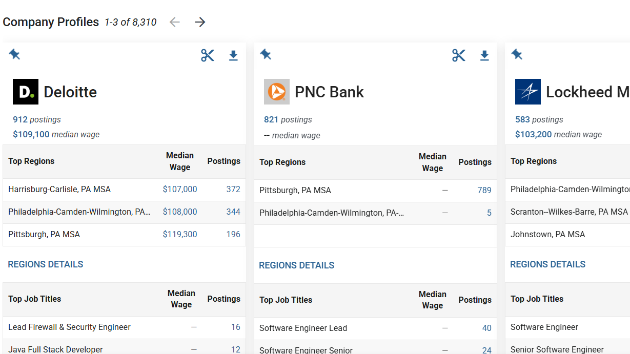630x354 pixels.
Task: Select PNC Bank's Pittsburgh, PA MSA region text
Action: tap(295, 190)
